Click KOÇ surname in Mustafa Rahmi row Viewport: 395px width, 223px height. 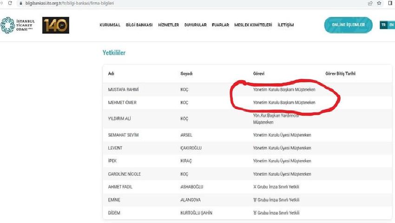pyautogui.click(x=184, y=90)
